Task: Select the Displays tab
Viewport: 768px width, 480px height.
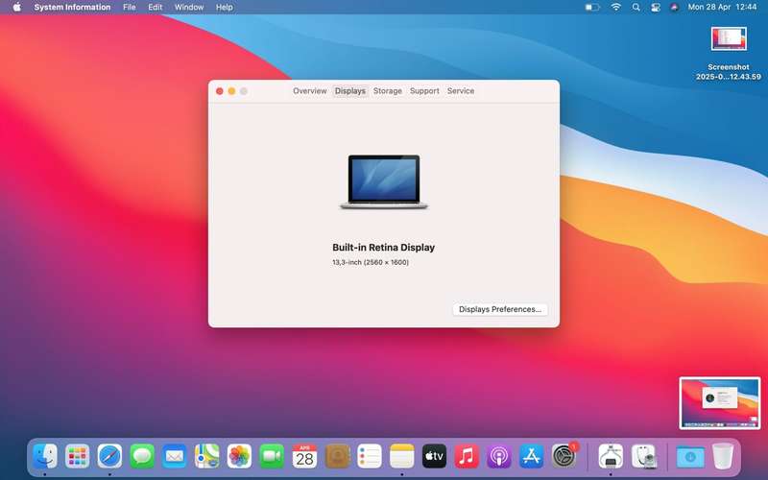Action: coord(350,91)
